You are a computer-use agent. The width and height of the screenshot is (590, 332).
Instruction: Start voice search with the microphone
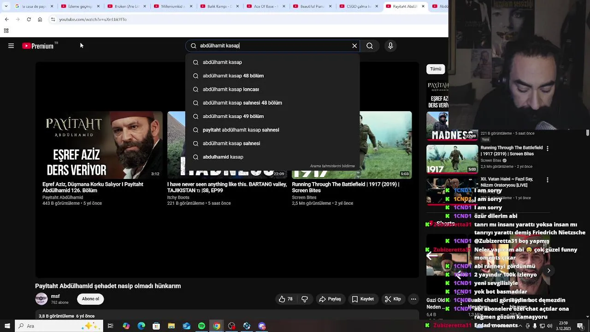point(390,46)
